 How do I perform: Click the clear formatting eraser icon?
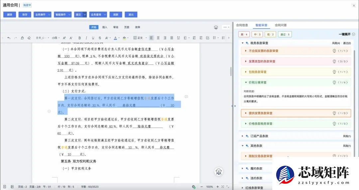pos(29,38)
